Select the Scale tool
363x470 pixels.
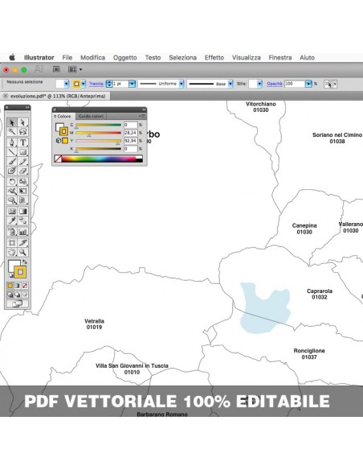22,181
